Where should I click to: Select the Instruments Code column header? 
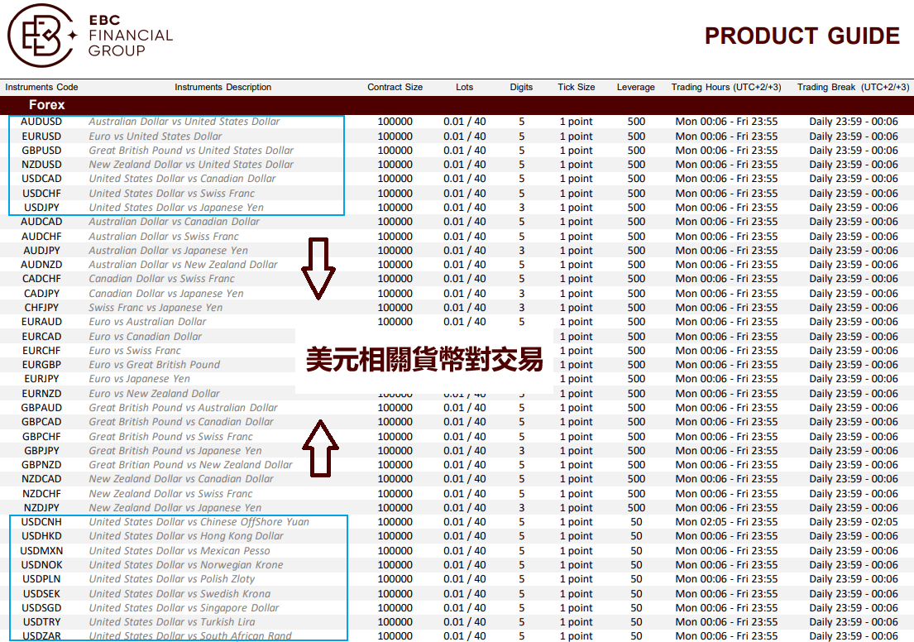(x=41, y=87)
